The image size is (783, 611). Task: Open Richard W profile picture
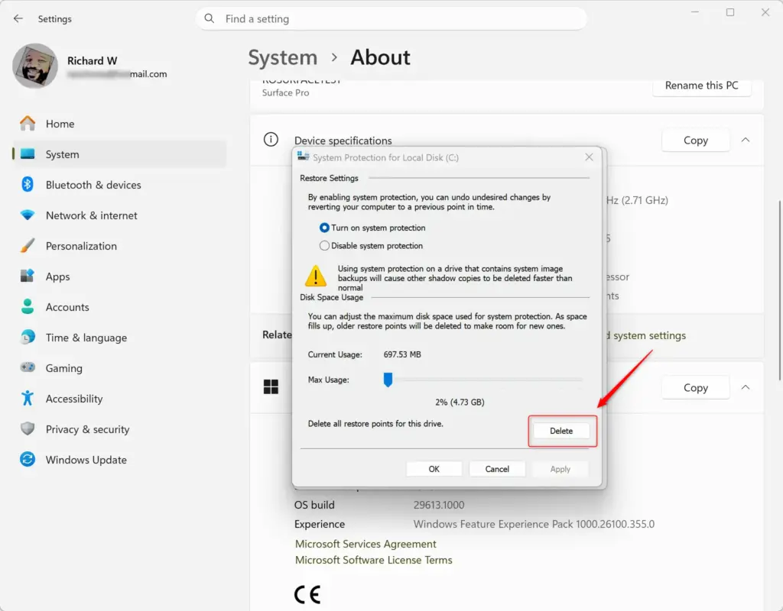tap(35, 66)
